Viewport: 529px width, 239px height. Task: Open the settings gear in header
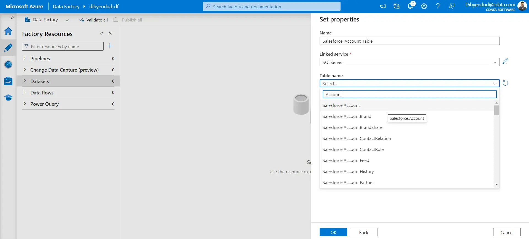click(424, 6)
